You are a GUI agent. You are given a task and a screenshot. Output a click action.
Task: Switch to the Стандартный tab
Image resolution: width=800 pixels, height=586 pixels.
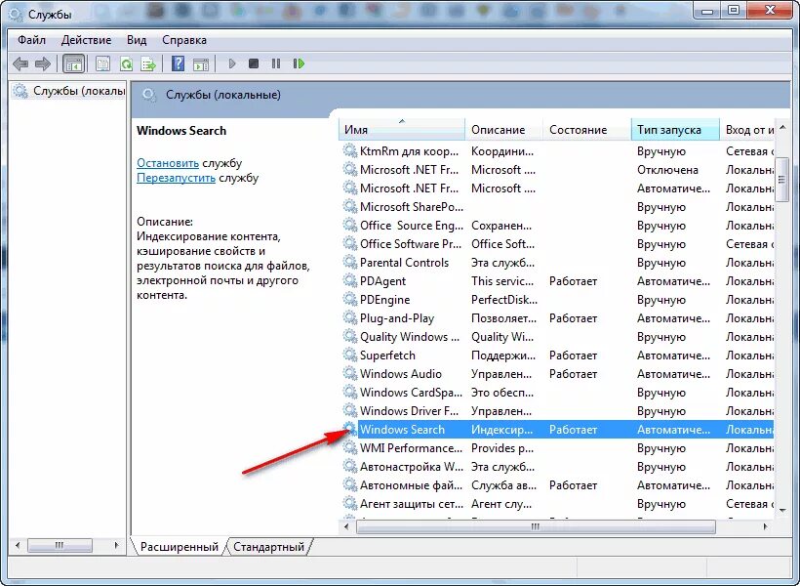(269, 547)
